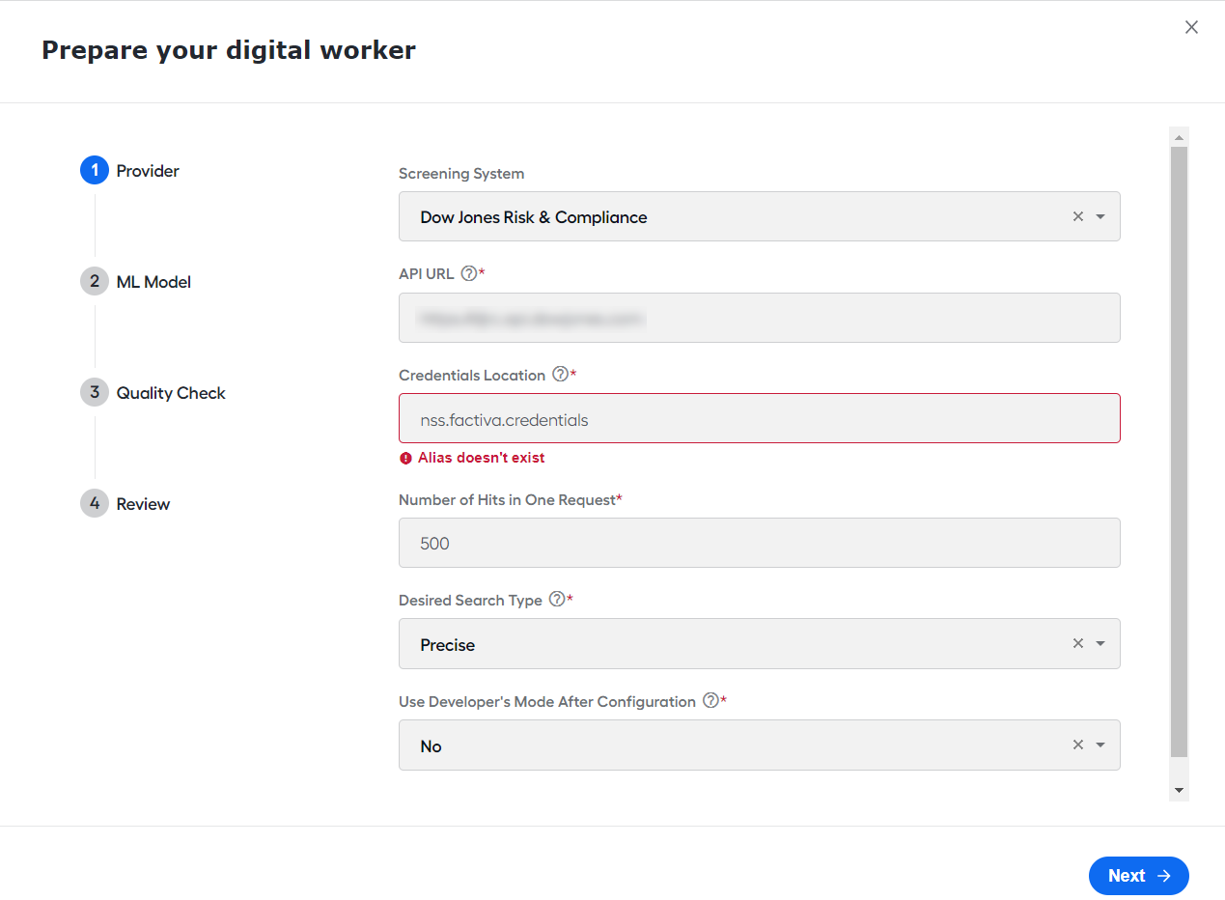Go to the ML Model step

(136, 282)
